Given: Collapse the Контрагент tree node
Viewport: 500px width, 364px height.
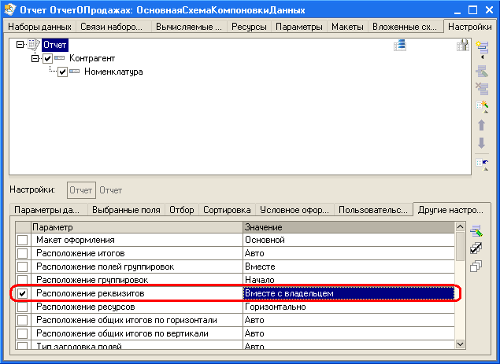Looking at the screenshot, I should 35,59.
